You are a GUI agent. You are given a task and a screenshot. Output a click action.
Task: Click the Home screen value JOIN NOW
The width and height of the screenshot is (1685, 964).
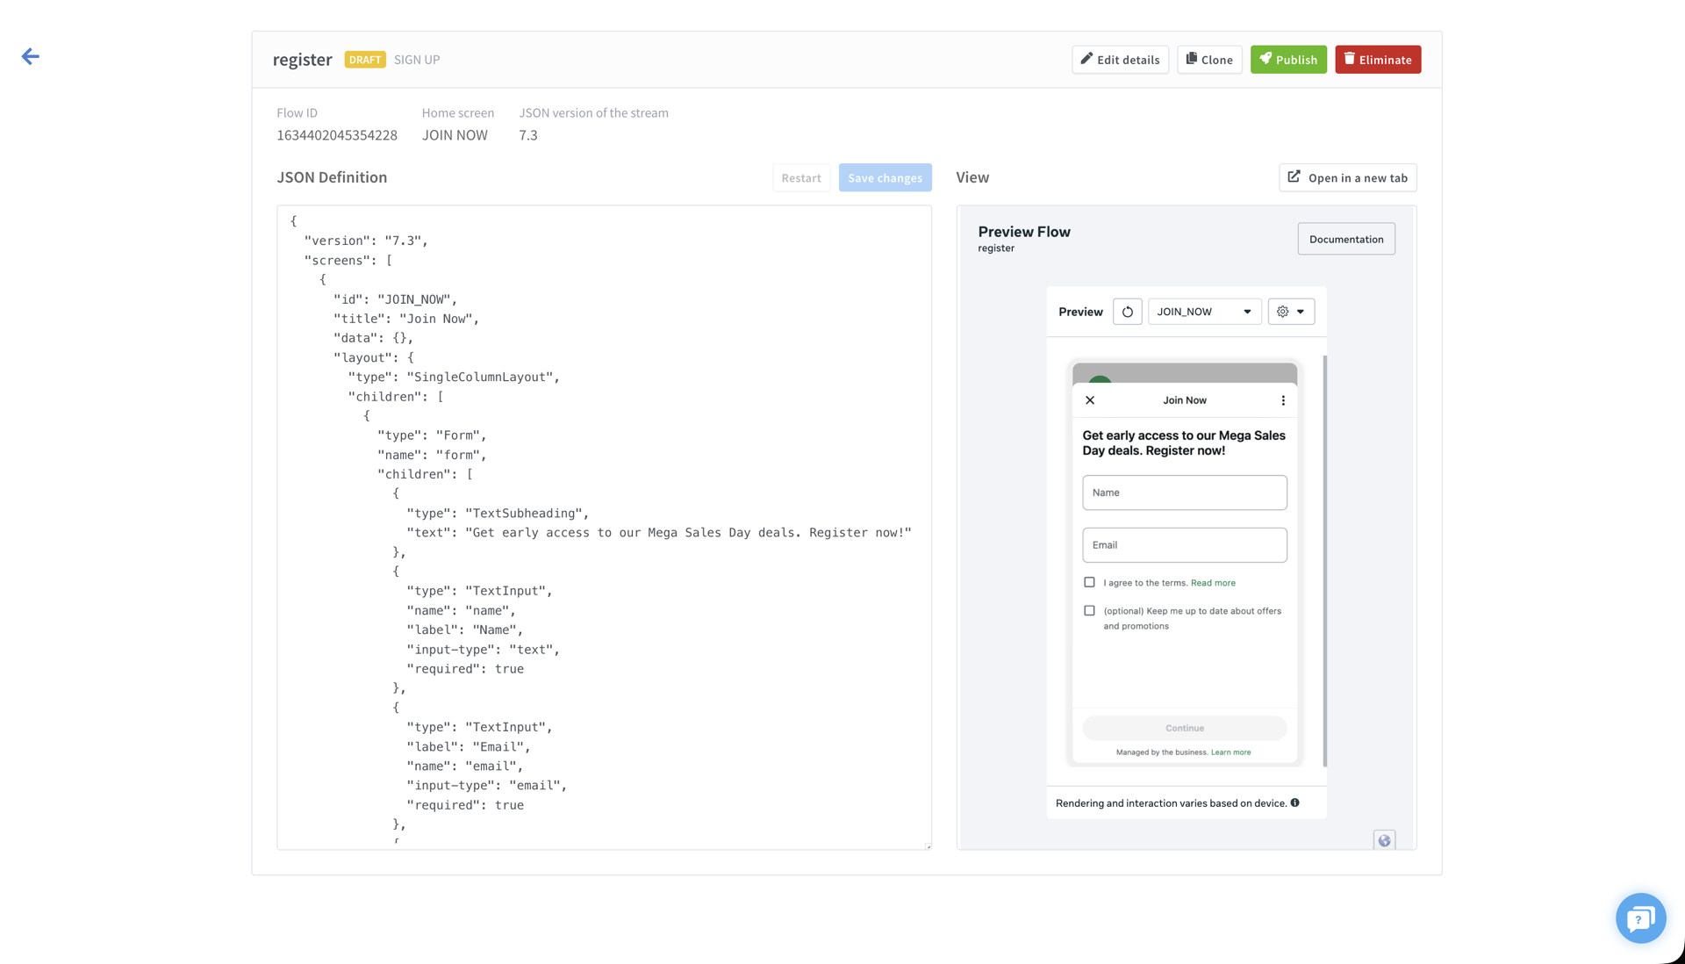pyautogui.click(x=455, y=135)
